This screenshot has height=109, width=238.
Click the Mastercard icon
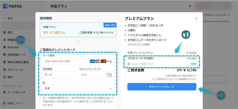(104, 61)
